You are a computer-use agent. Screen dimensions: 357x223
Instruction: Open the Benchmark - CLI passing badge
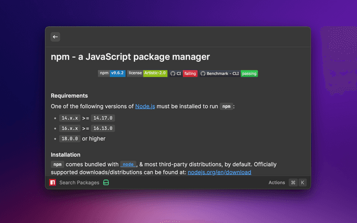tap(229, 74)
